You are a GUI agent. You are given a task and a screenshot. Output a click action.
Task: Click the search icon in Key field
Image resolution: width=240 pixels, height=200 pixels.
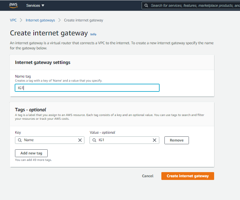(19, 140)
